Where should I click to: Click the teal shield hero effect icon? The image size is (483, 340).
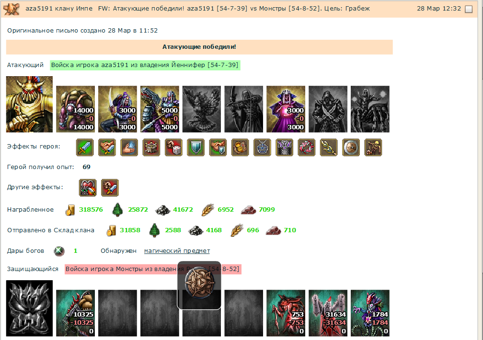point(195,147)
